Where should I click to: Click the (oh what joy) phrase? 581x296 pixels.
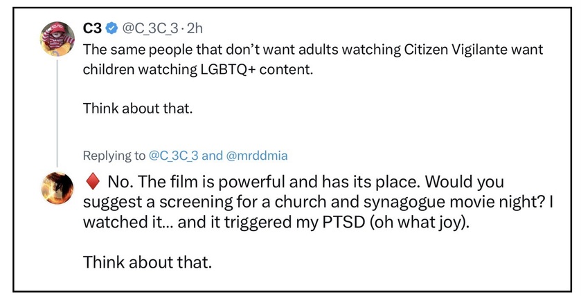tap(419, 223)
